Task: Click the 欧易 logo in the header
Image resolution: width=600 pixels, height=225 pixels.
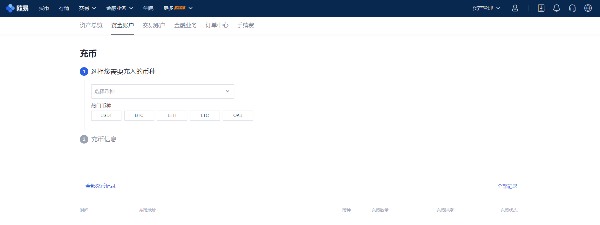Action: tap(17, 8)
